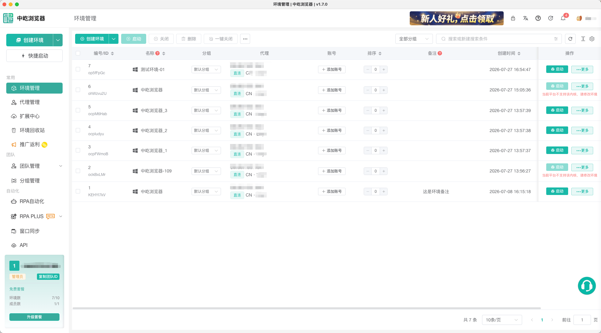Go to previous page arrow
The image size is (601, 333).
pos(532,320)
